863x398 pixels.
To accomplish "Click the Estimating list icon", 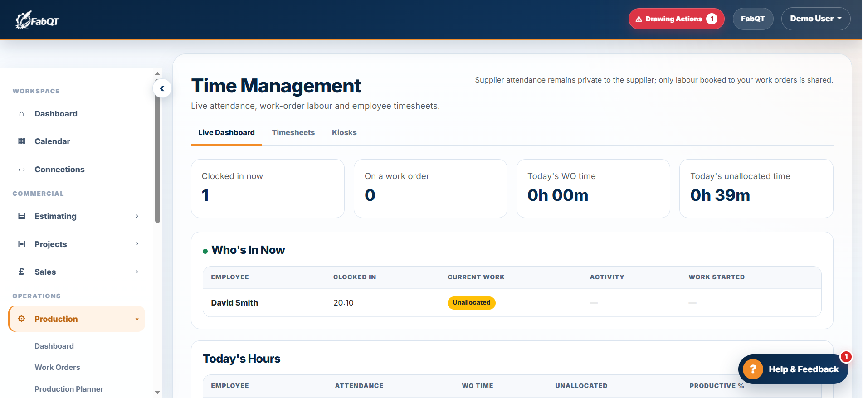I will point(21,216).
